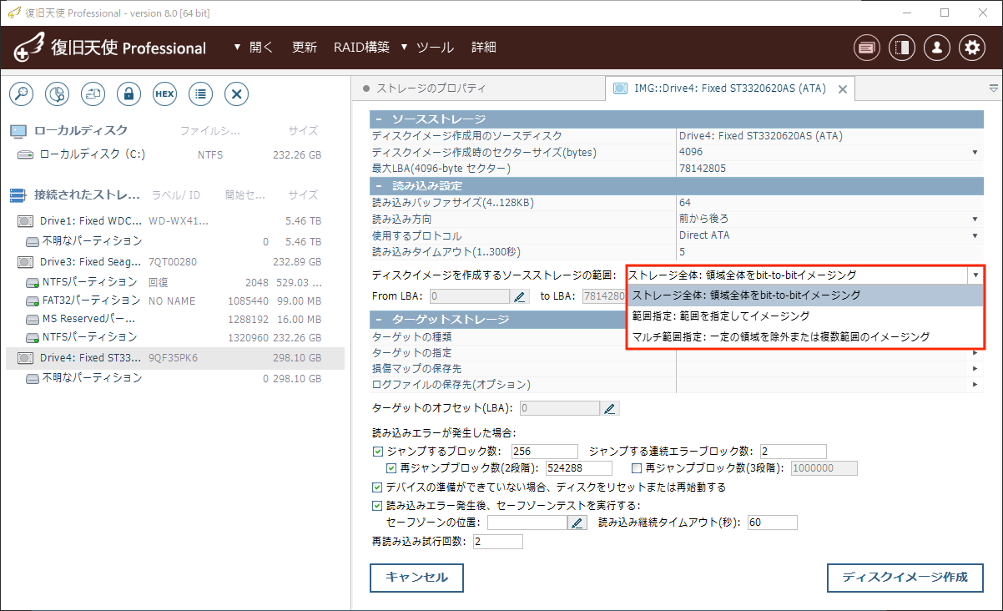Select the 不明なパーティション row sized 5.46 TB
The image size is (1003, 611).
pyautogui.click(x=175, y=241)
